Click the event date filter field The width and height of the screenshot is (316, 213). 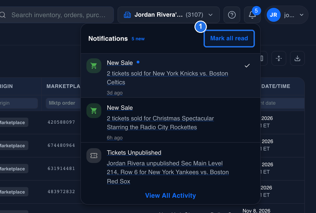(282, 103)
